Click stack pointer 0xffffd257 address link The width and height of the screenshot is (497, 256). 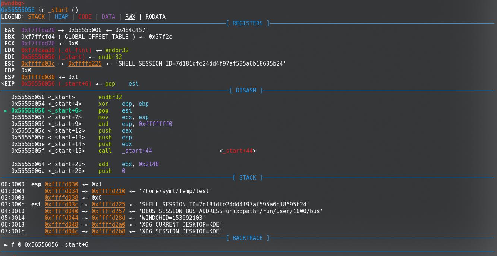coord(108,211)
